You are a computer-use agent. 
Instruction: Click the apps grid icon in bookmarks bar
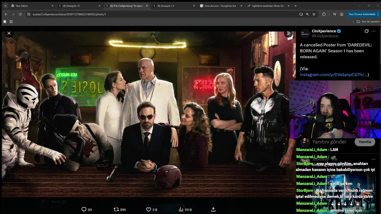pyautogui.click(x=11, y=21)
